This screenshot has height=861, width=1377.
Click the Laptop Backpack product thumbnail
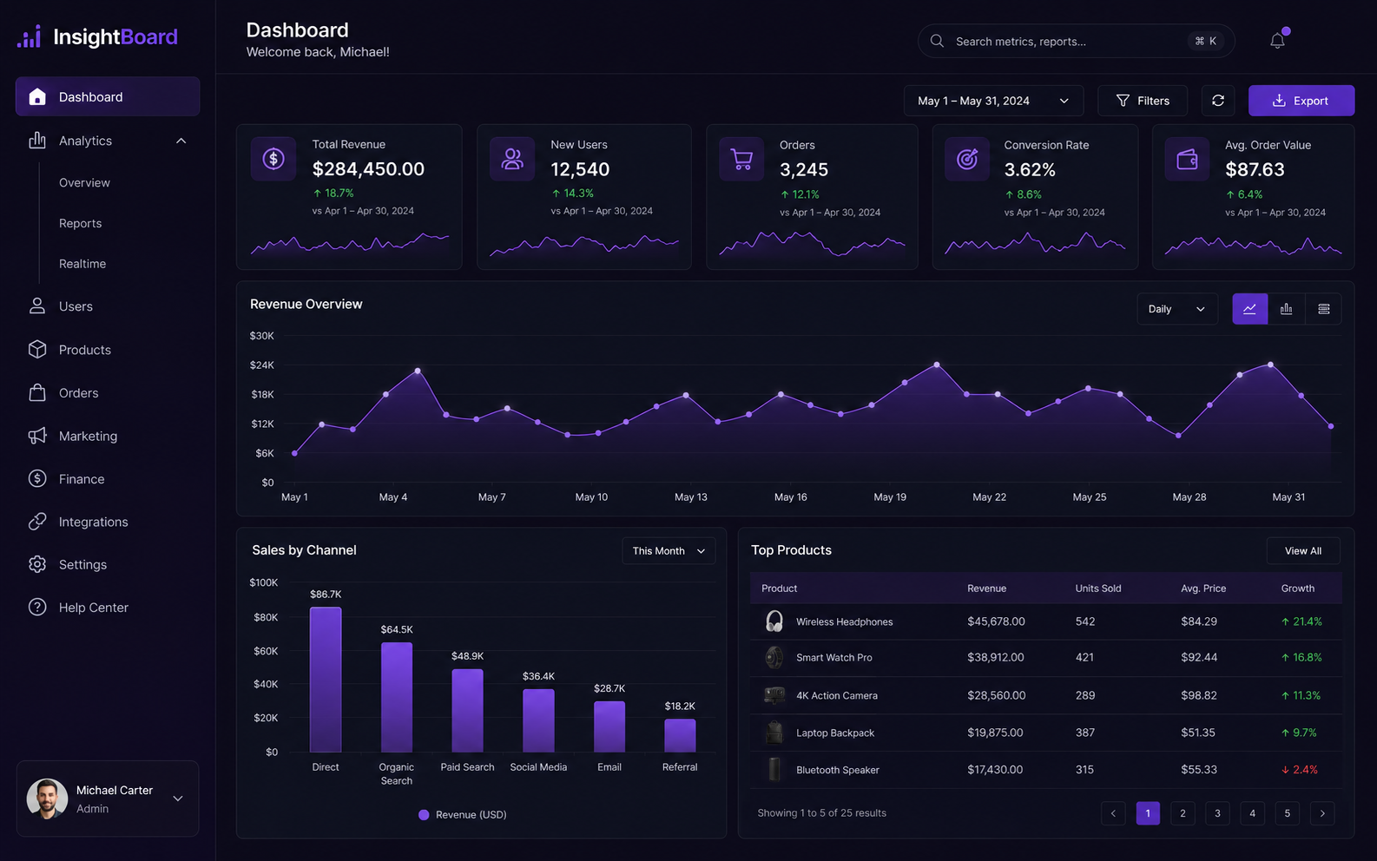774,733
